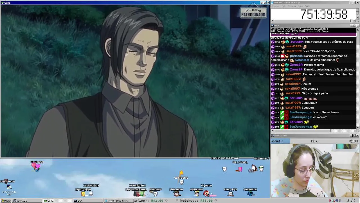Activate info.txt Bloco de notas taskbar button

click(118, 201)
